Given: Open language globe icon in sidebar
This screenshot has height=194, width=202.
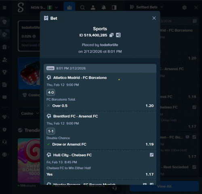Looking at the screenshot, I should tap(5, 154).
